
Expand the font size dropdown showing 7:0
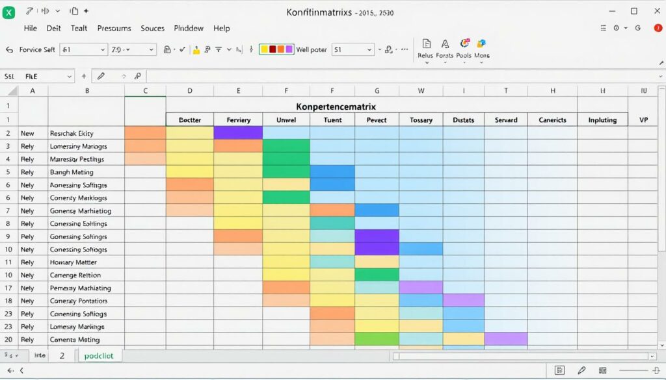tap(133, 49)
